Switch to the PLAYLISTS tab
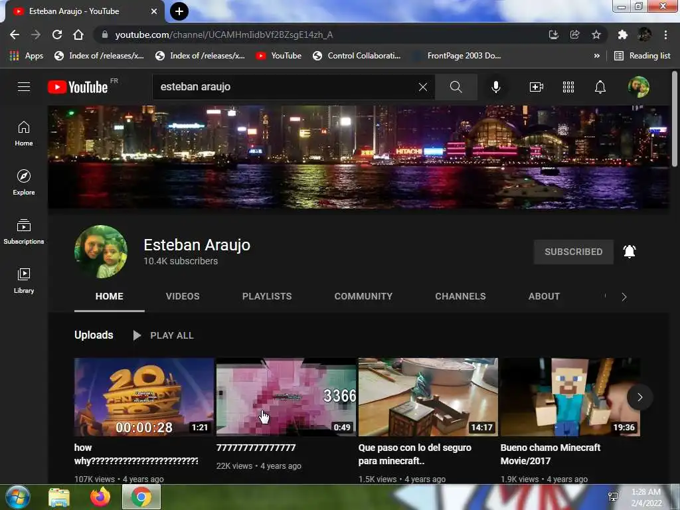This screenshot has width=680, height=510. 267,296
